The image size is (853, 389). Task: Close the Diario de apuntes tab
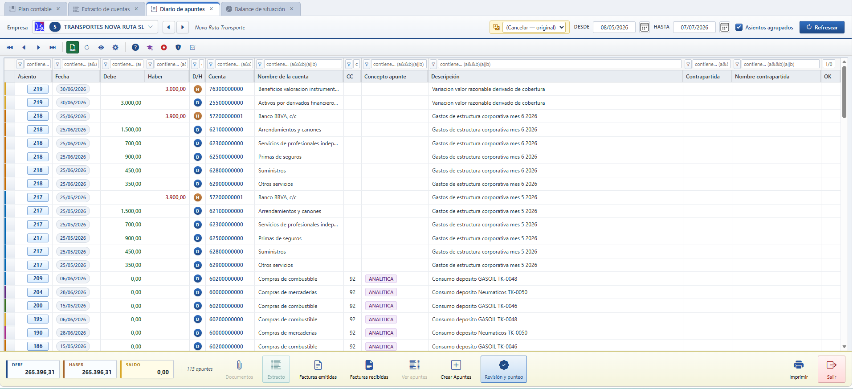point(212,9)
